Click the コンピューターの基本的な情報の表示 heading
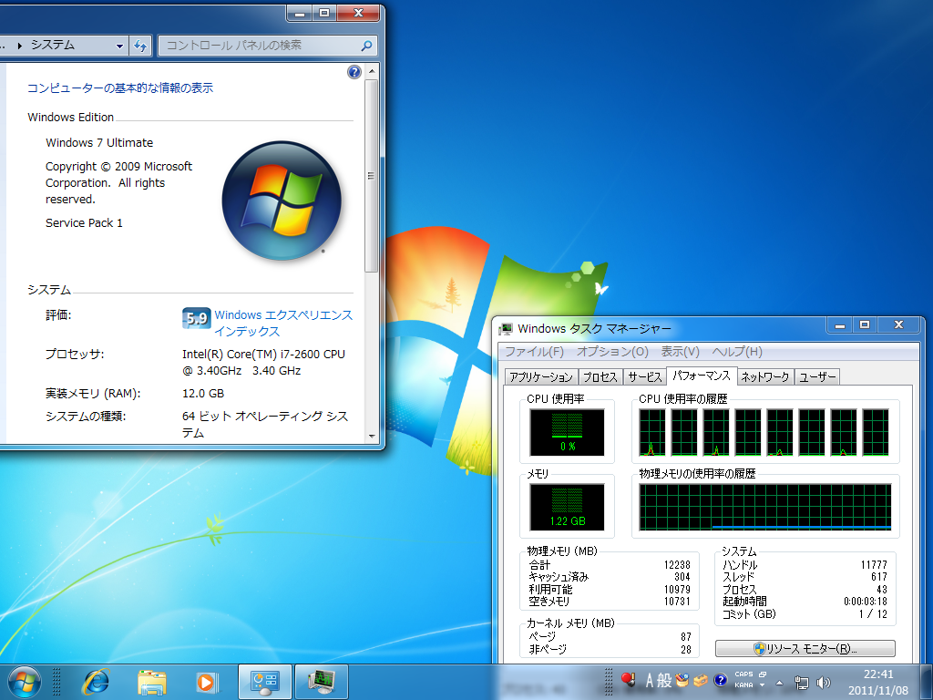Image resolution: width=933 pixels, height=700 pixels. click(x=120, y=88)
